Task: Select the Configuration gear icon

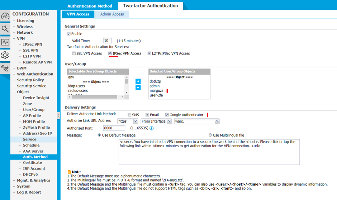Action: point(5,55)
